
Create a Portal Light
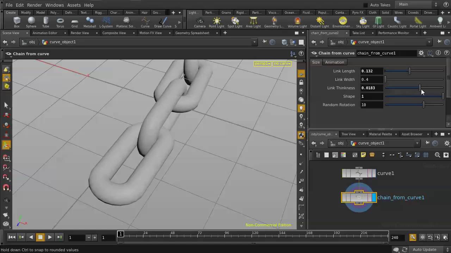point(418,22)
